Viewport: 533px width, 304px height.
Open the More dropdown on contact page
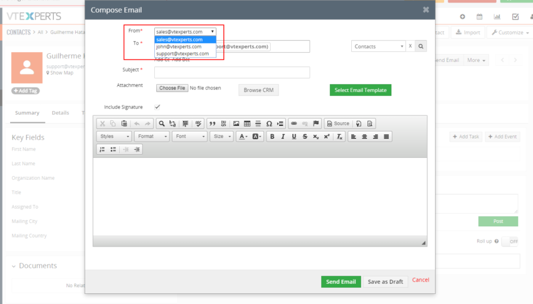(x=476, y=60)
